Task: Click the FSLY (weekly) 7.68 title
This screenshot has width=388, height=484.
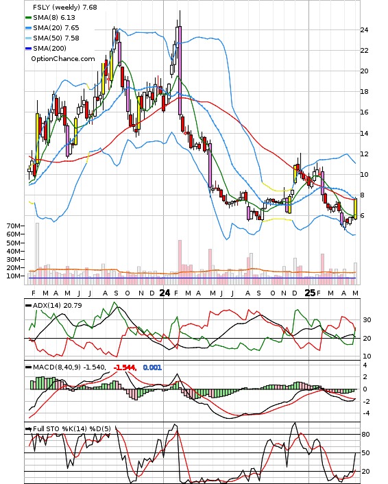Action: pyautogui.click(x=65, y=7)
